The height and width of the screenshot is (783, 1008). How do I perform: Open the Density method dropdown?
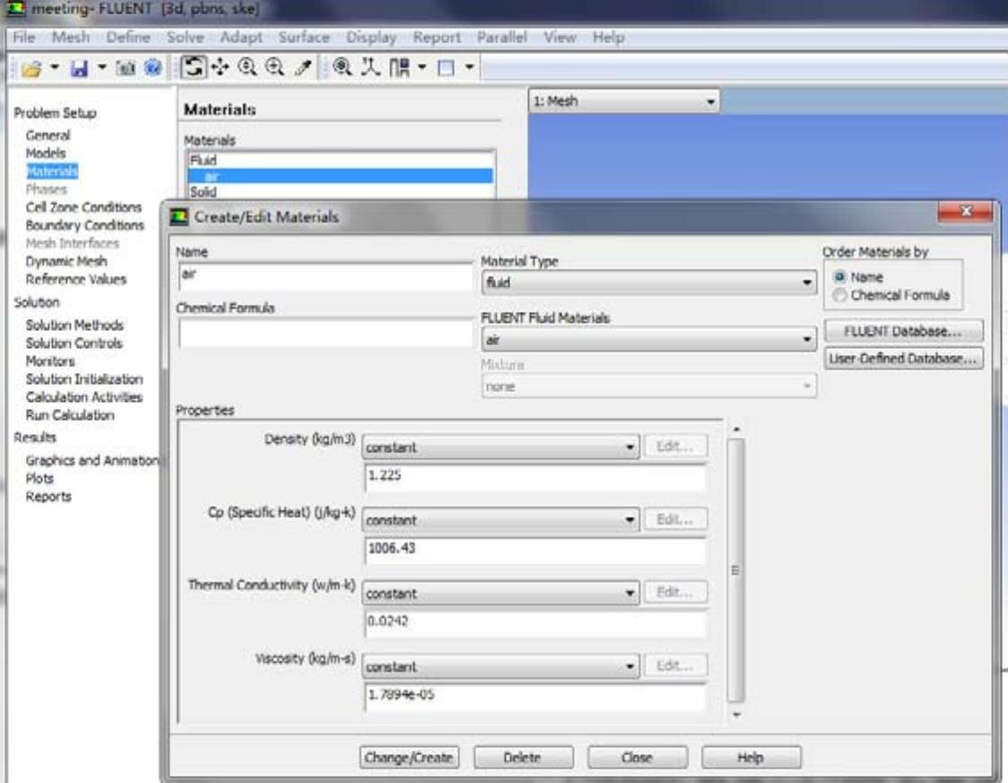500,447
